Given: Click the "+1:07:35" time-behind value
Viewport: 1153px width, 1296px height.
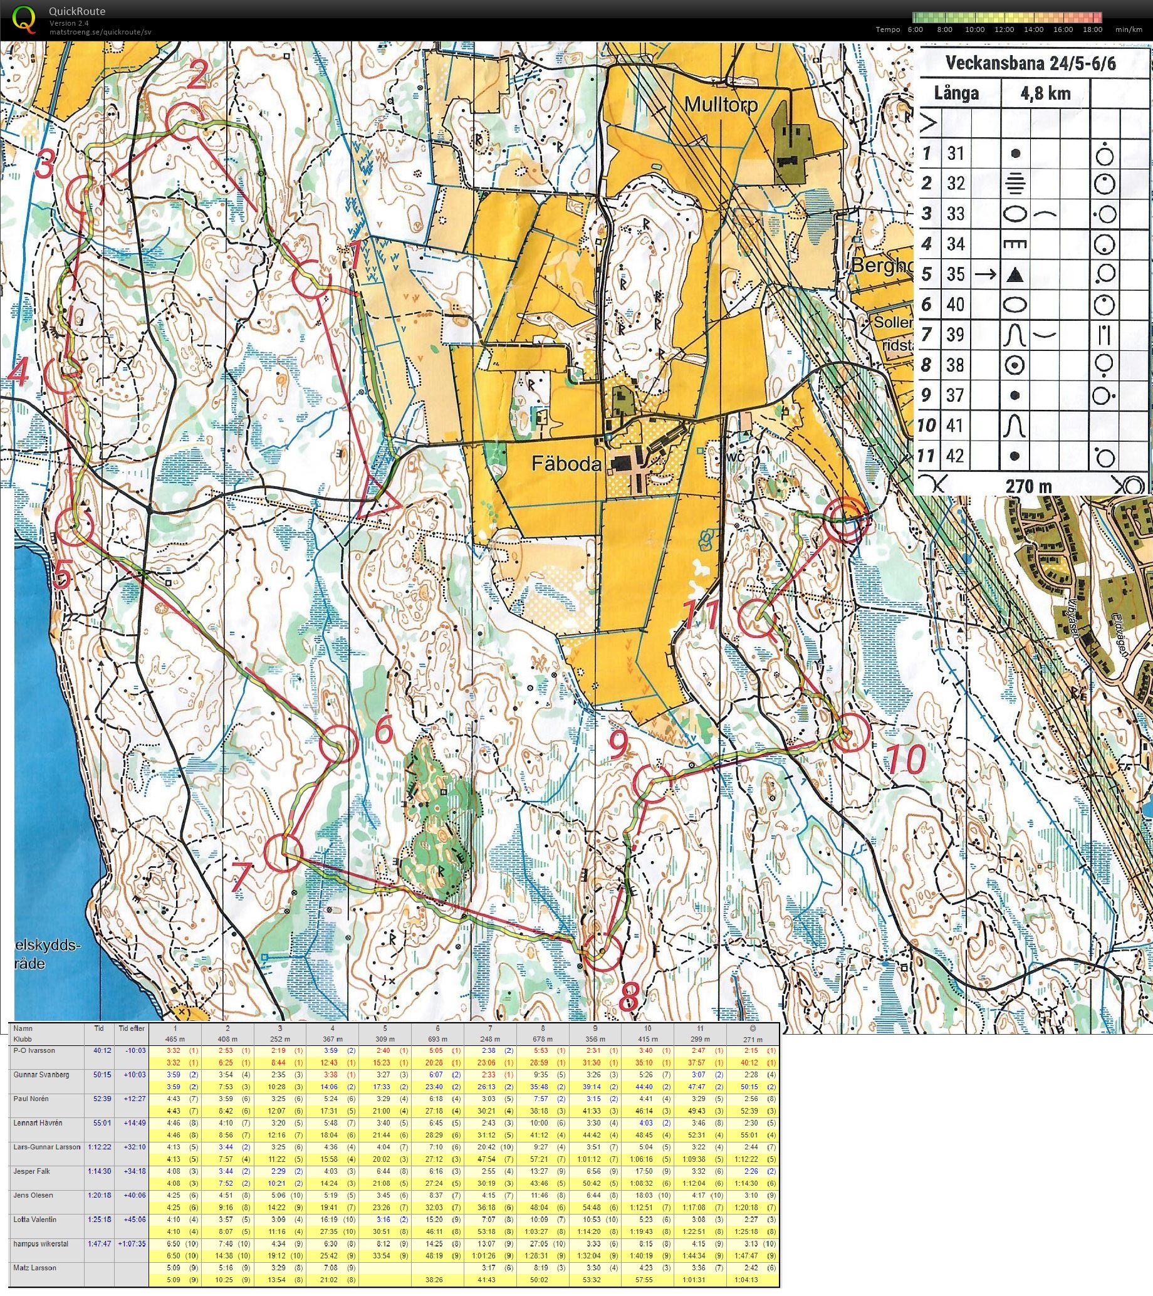Looking at the screenshot, I should point(132,1243).
